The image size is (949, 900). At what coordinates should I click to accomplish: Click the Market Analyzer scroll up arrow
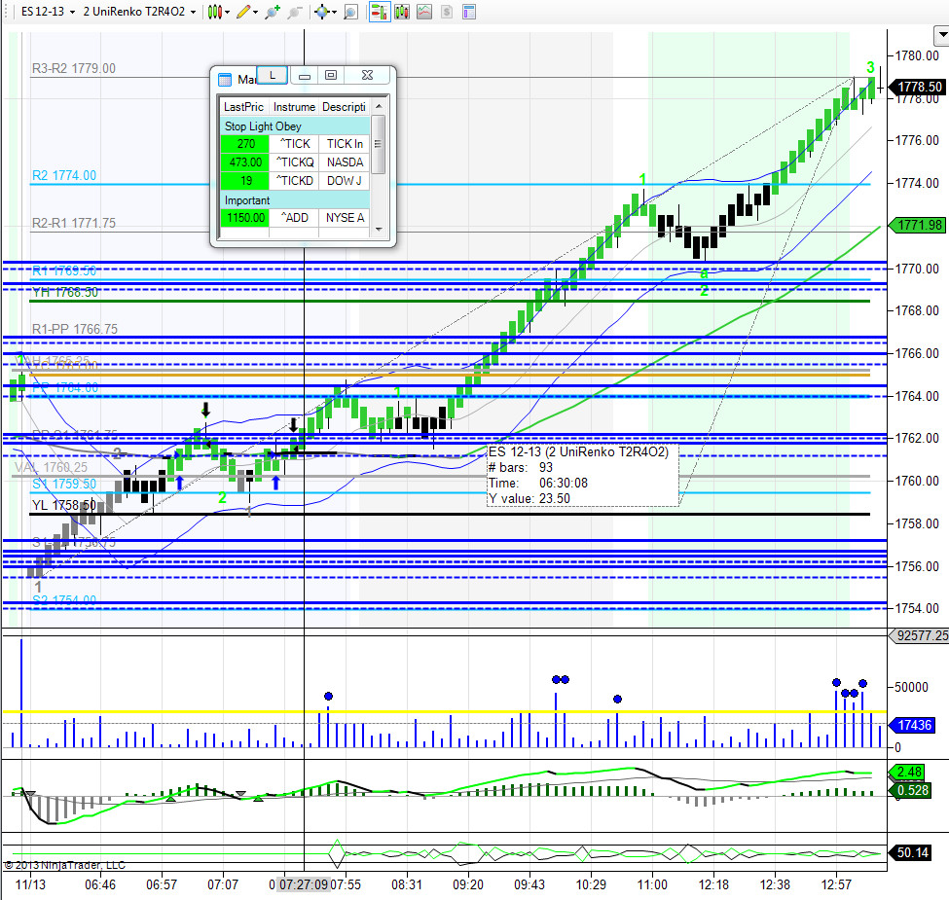(379, 106)
